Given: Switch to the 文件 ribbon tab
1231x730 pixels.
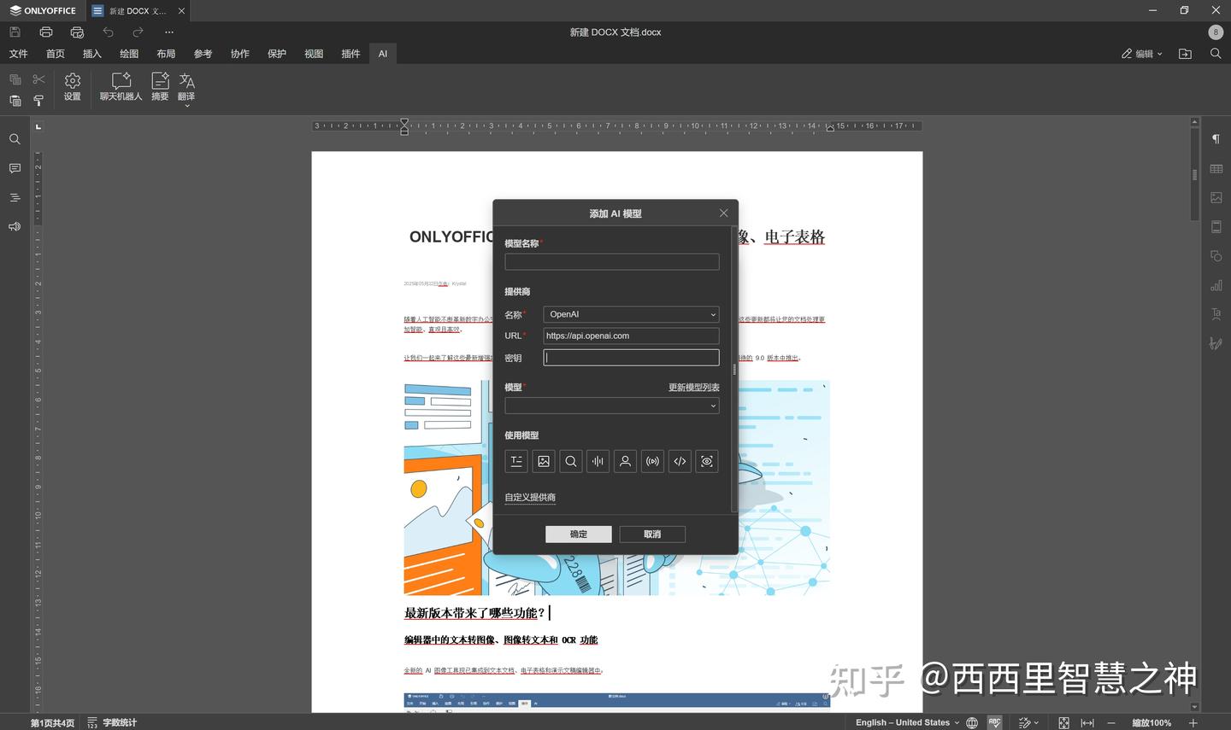Looking at the screenshot, I should 18,53.
